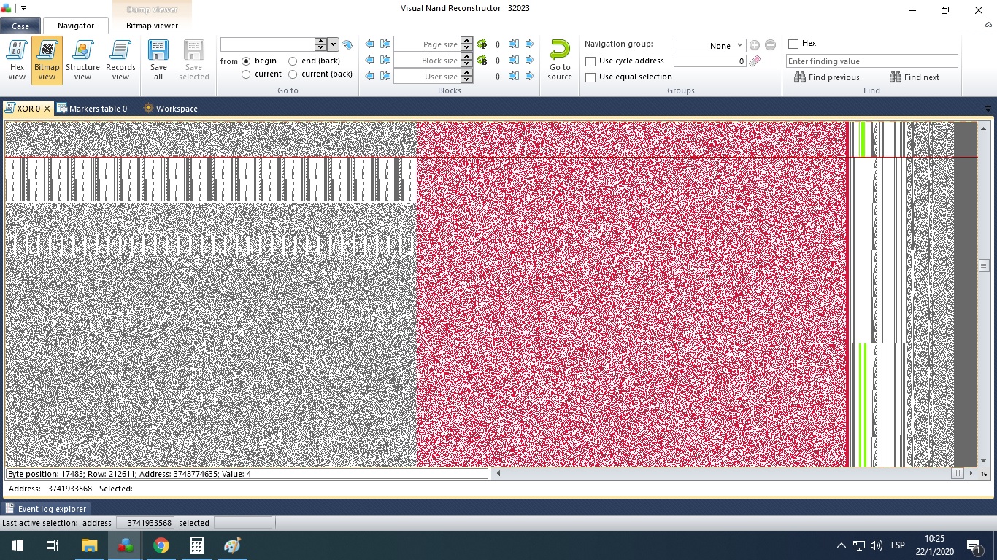Click the eraser icon beside cycle address
Viewport: 997px width, 560px height.
click(755, 61)
